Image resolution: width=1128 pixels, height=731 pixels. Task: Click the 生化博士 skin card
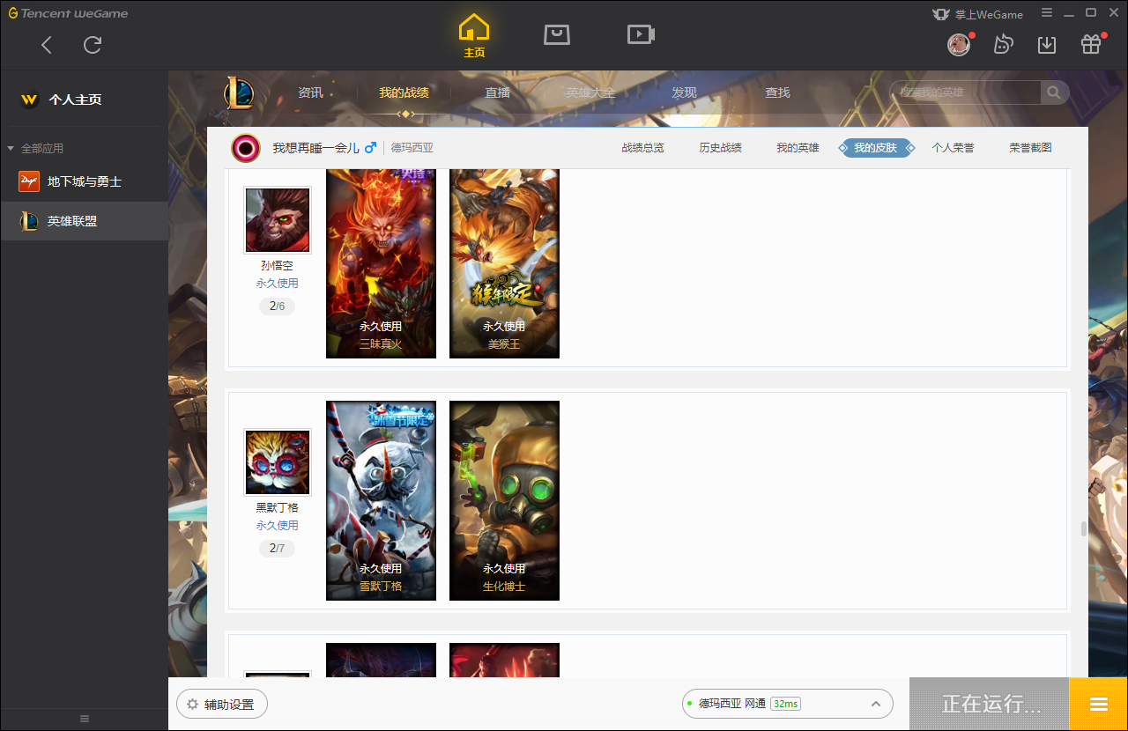coord(504,501)
